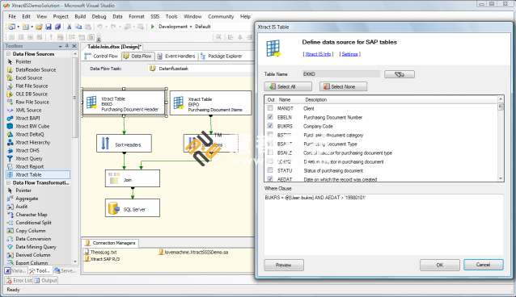Toggle the EBELN Purchasing Document Number checkbox
Image resolution: width=516 pixels, height=297 pixels.
(x=270, y=117)
